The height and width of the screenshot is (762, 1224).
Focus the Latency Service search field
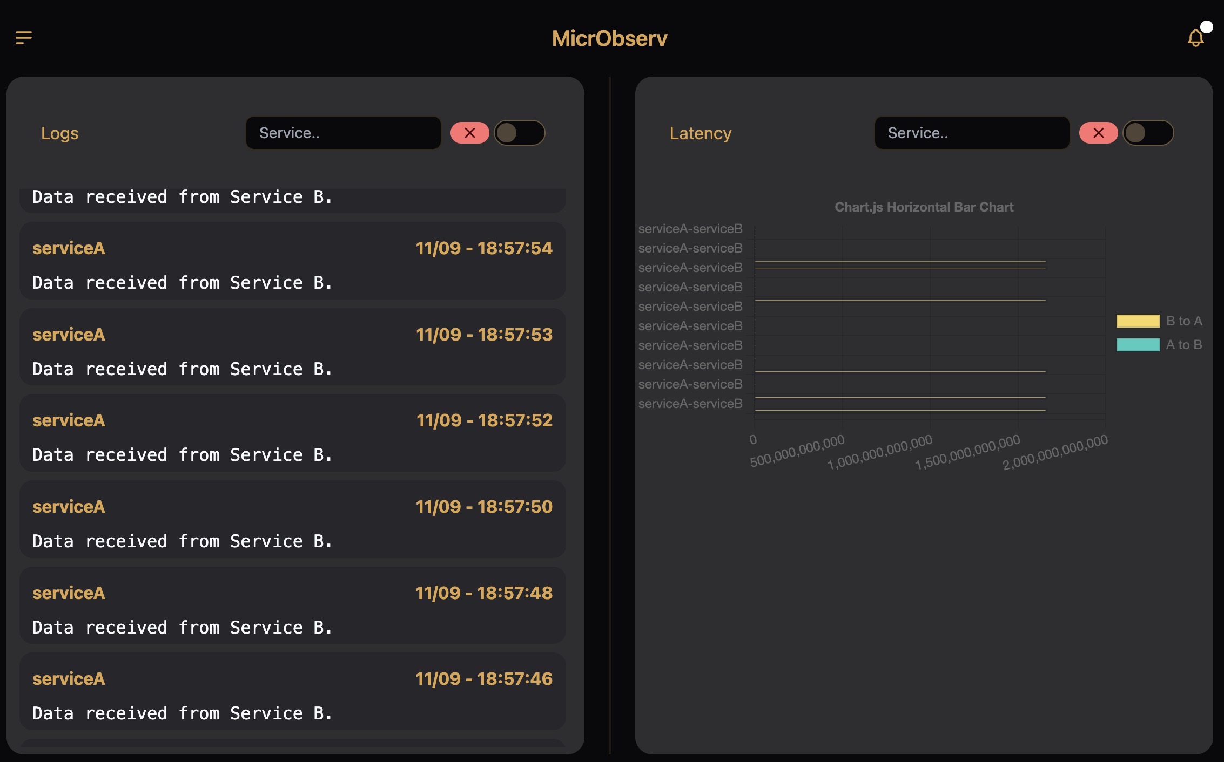tap(972, 133)
